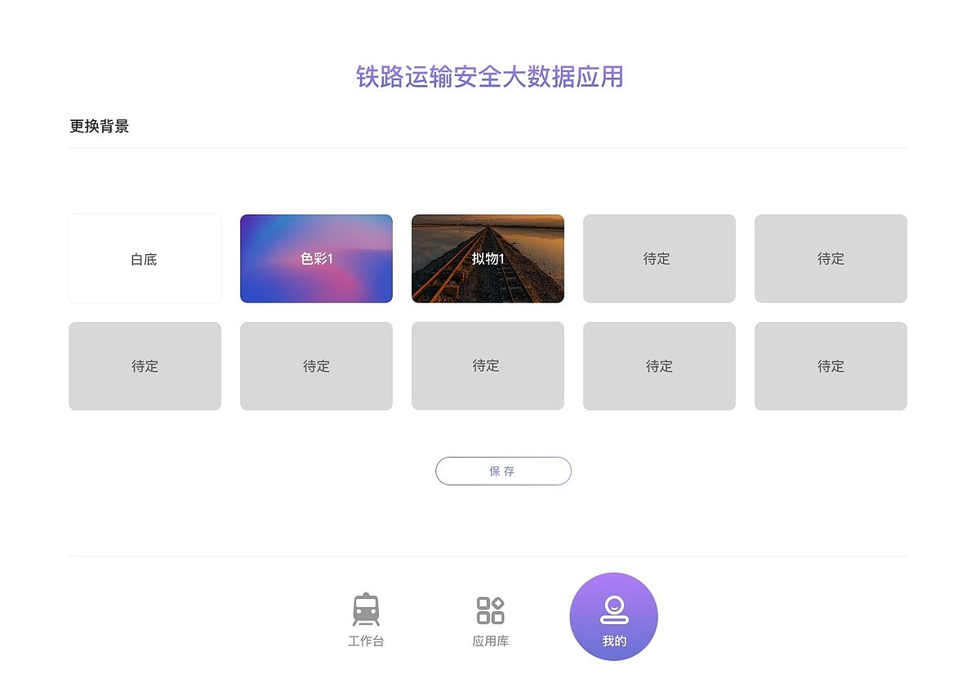Select the last 待定 tile in the top row

831,258
